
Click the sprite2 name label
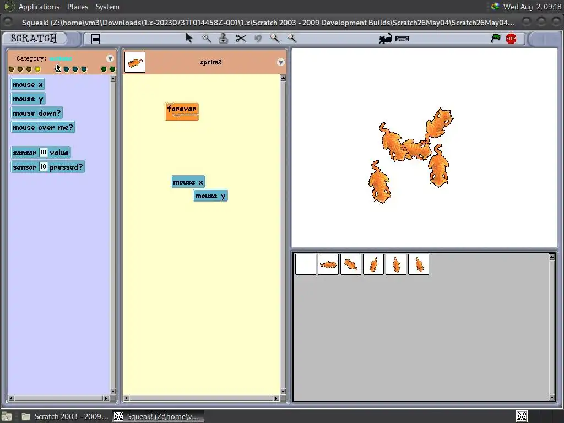pyautogui.click(x=211, y=62)
